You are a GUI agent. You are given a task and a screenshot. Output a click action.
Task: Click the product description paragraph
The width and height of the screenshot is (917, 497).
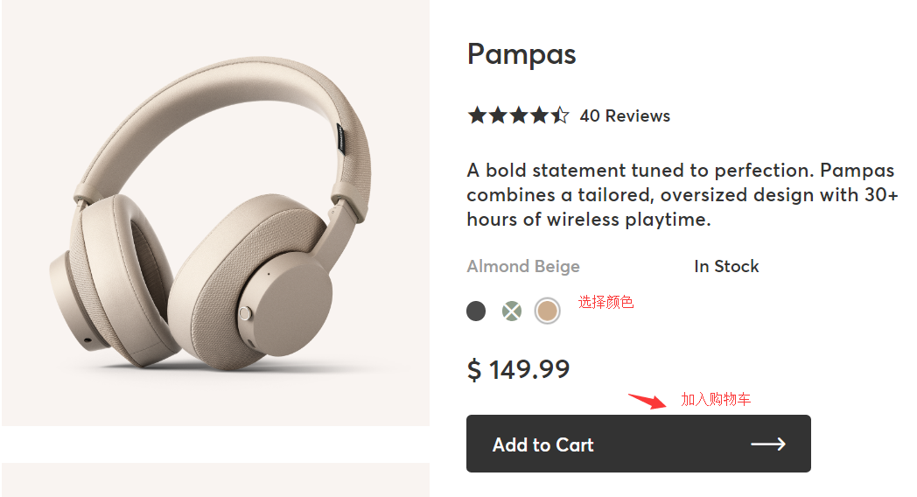[x=682, y=194]
